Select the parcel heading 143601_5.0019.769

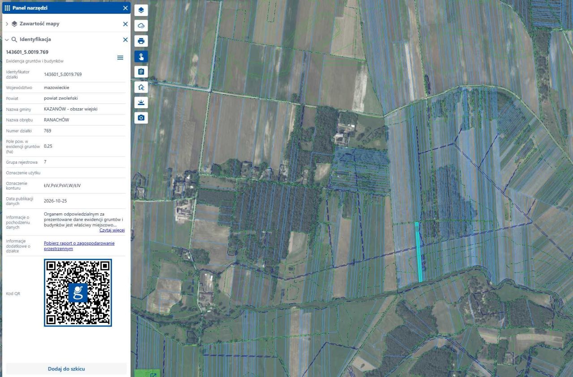coord(27,52)
